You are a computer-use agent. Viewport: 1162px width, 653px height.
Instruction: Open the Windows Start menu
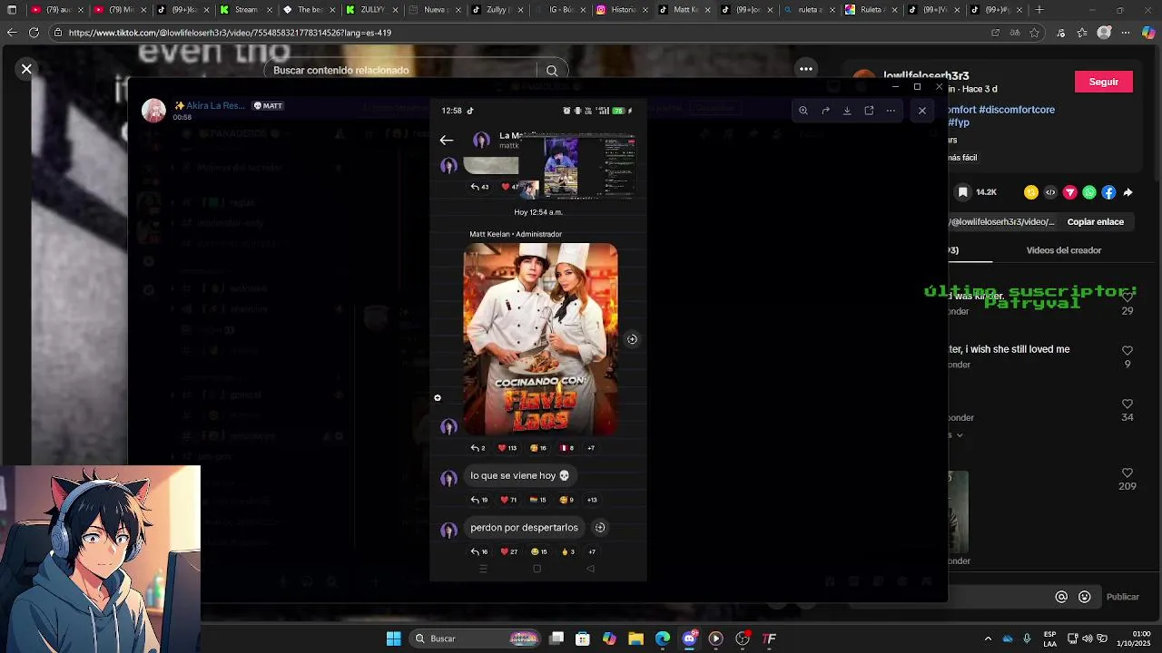coord(393,638)
